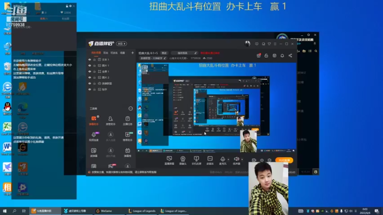Click the 多人连麦 download icon
383x215 pixels.
111,135
